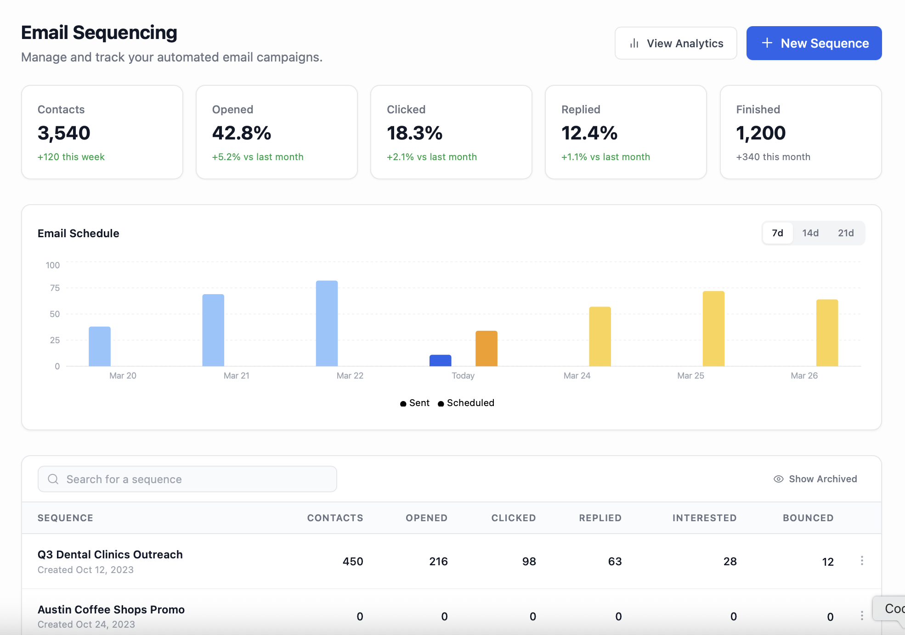Viewport: 905px width, 635px height.
Task: Click the bar chart icon in View Analytics
Action: point(634,43)
